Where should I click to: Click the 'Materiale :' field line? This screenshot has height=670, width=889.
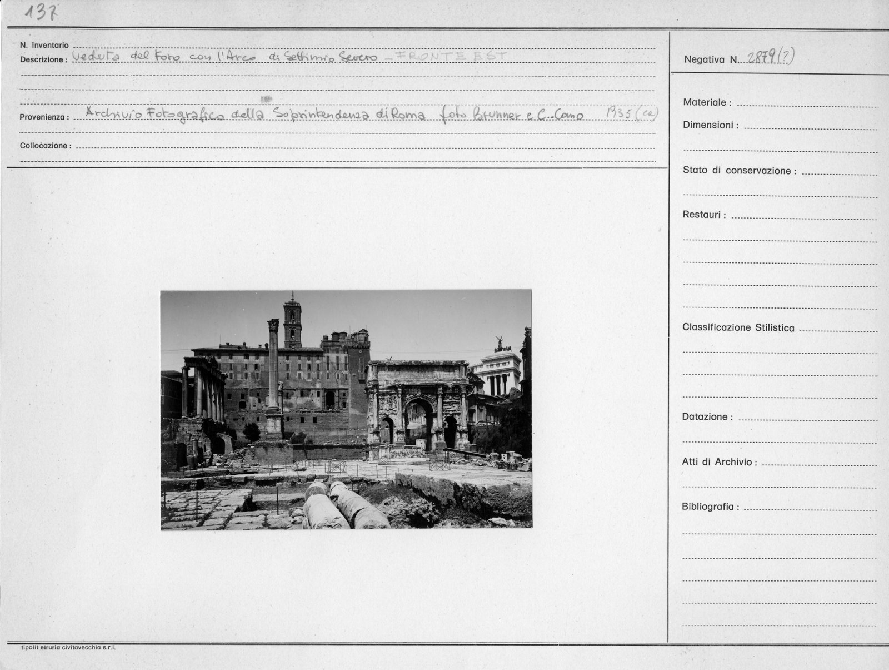pyautogui.click(x=807, y=106)
